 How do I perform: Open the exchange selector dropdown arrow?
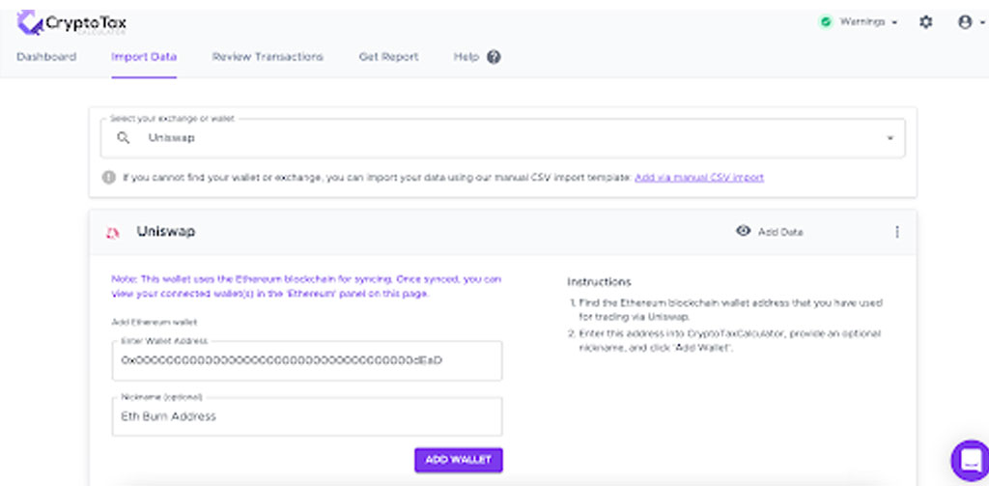(x=890, y=138)
